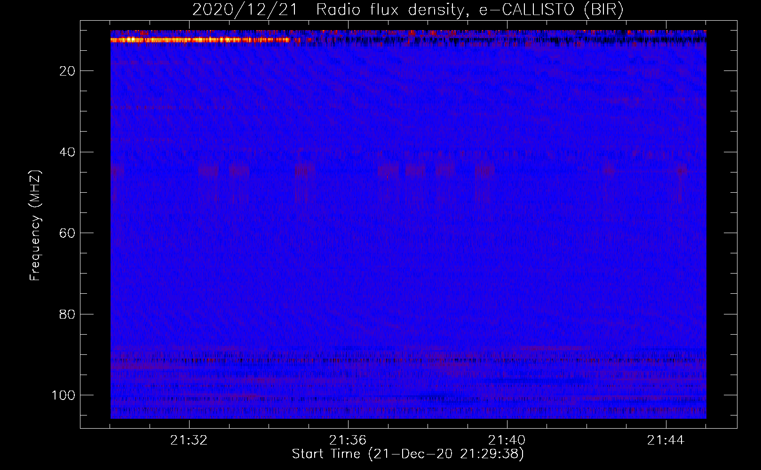The width and height of the screenshot is (761, 470).
Task: Click the plot title e-CALLISTO (BIR)
Action: point(408,10)
